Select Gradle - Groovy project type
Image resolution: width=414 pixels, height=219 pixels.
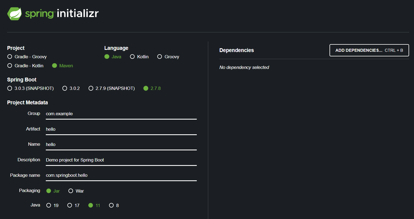(27, 57)
